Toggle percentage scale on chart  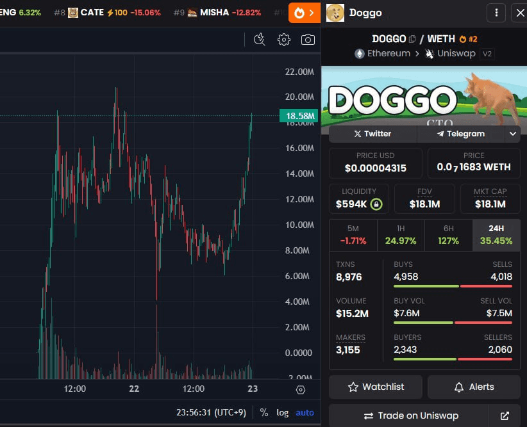264,412
